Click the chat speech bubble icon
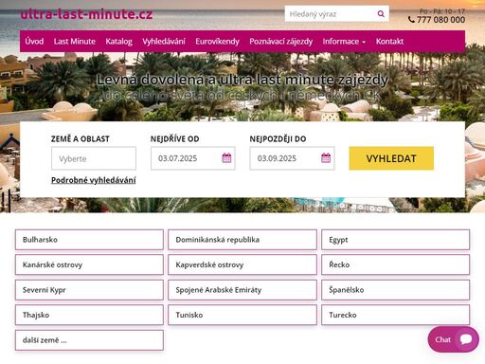Screen dimensions: 485x364 [466, 339]
